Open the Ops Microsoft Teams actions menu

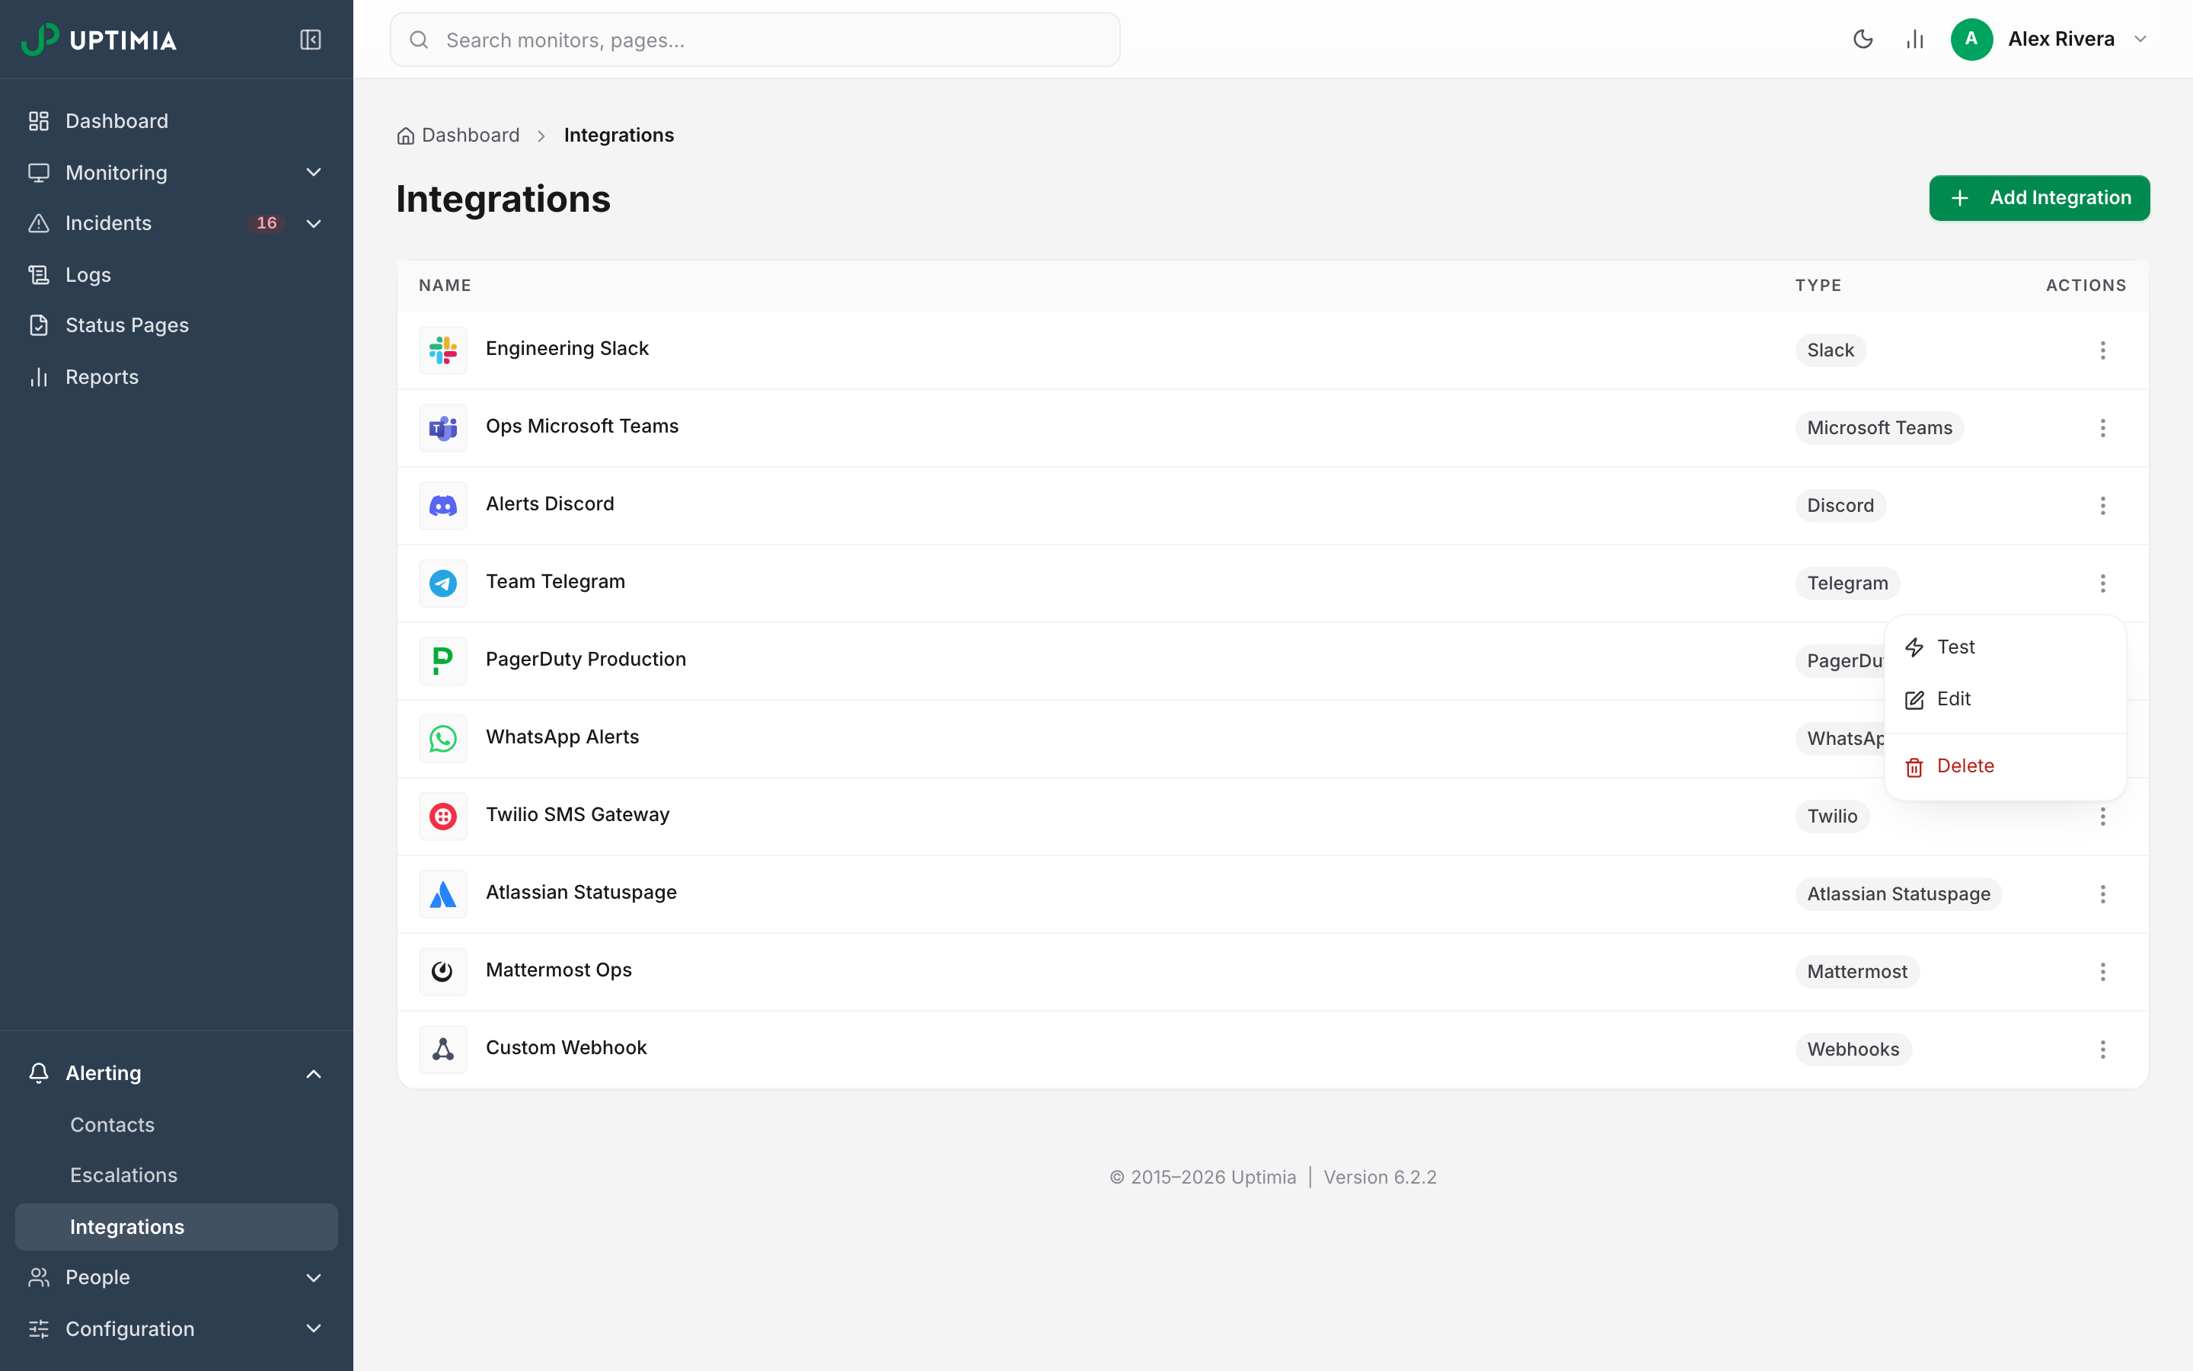point(2102,428)
